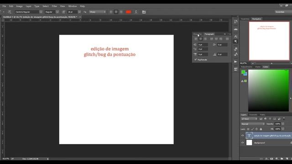Toggle Hyphenate checkbox
The height and width of the screenshot is (164, 292).
tap(196, 60)
